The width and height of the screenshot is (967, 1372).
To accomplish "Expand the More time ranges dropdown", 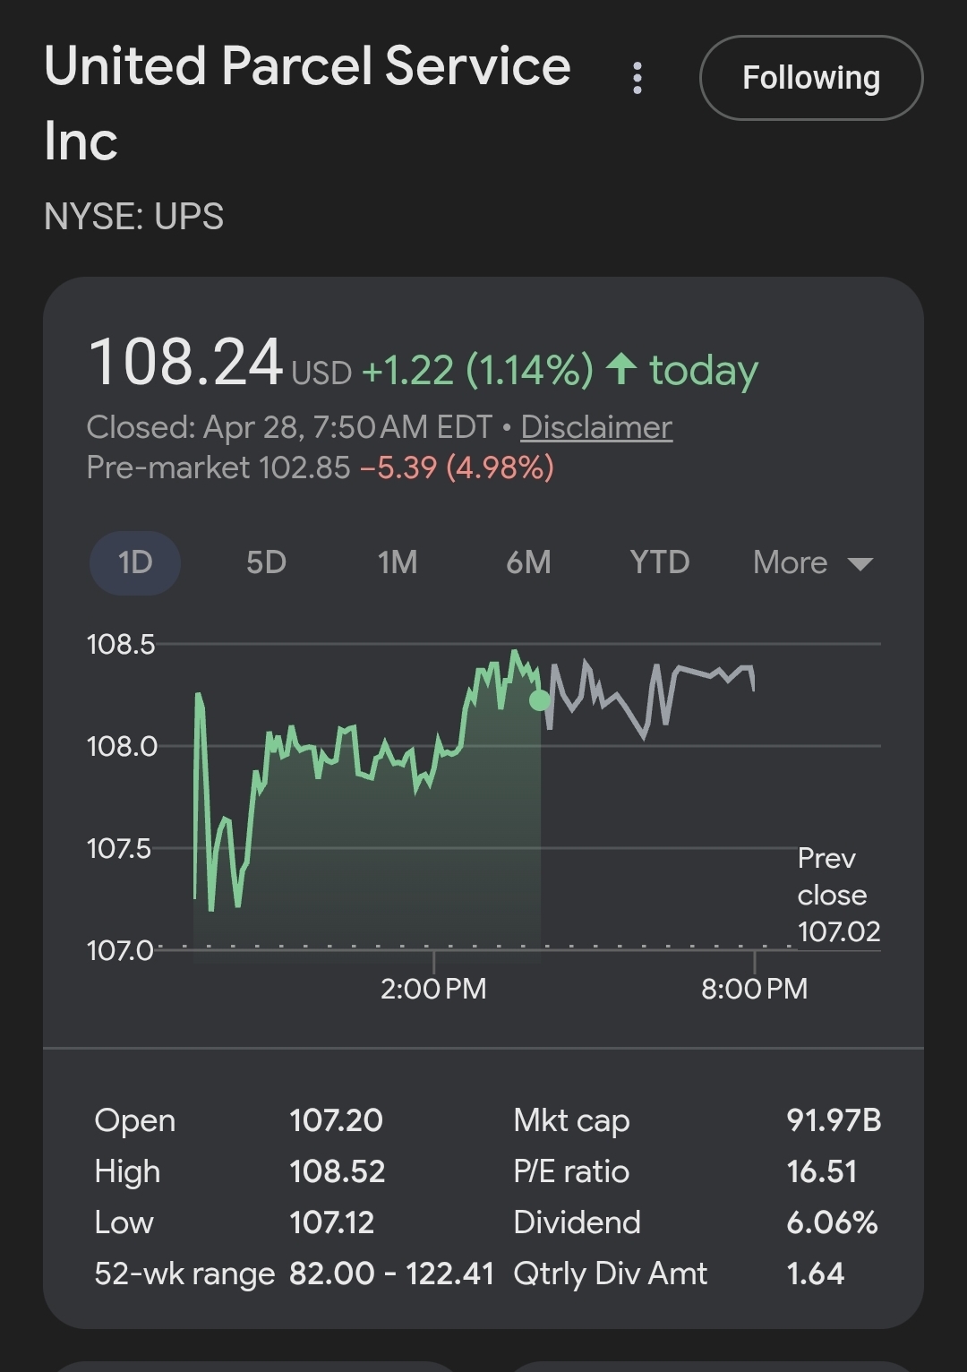I will [x=791, y=562].
